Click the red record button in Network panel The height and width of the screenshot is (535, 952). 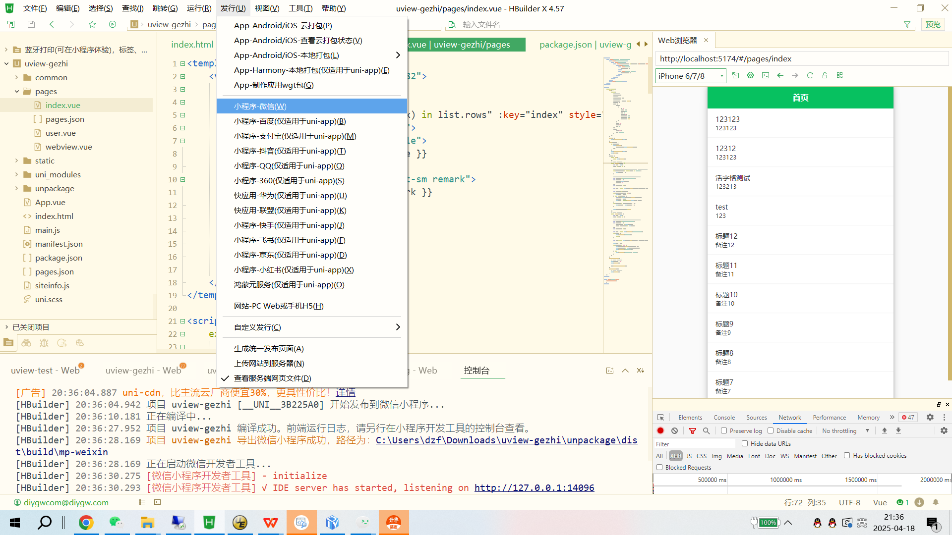[x=660, y=430]
